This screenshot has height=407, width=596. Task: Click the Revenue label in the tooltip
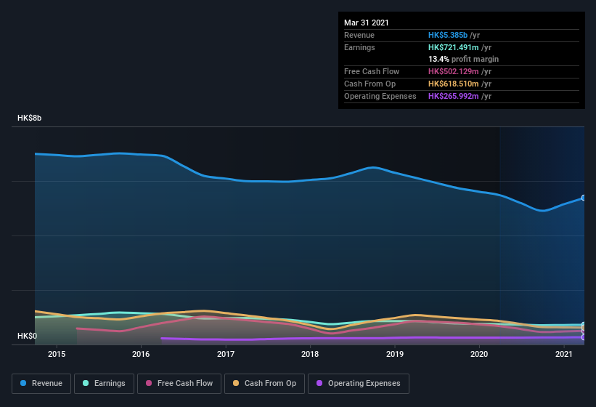click(359, 35)
